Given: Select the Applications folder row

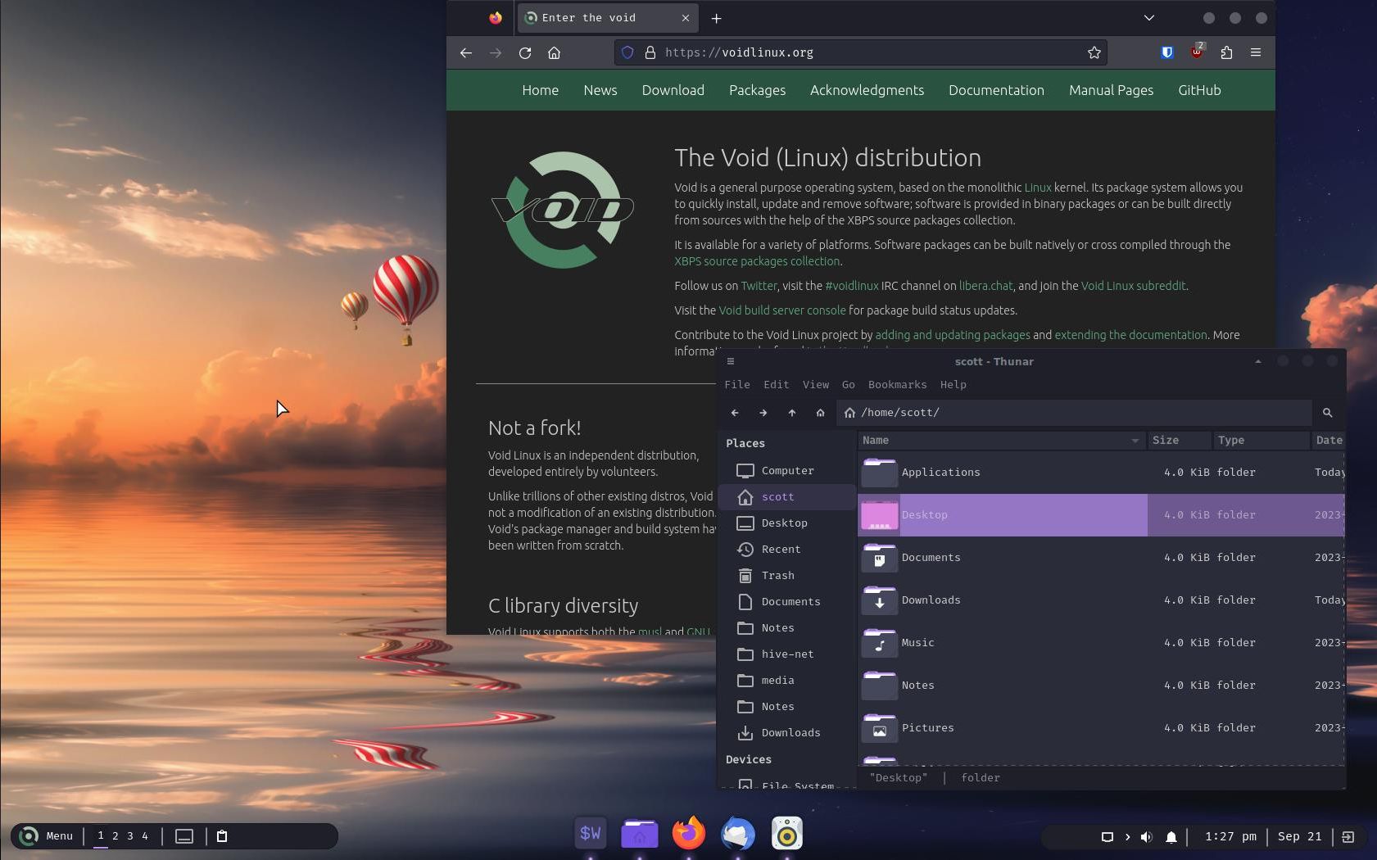Looking at the screenshot, I should (1101, 473).
